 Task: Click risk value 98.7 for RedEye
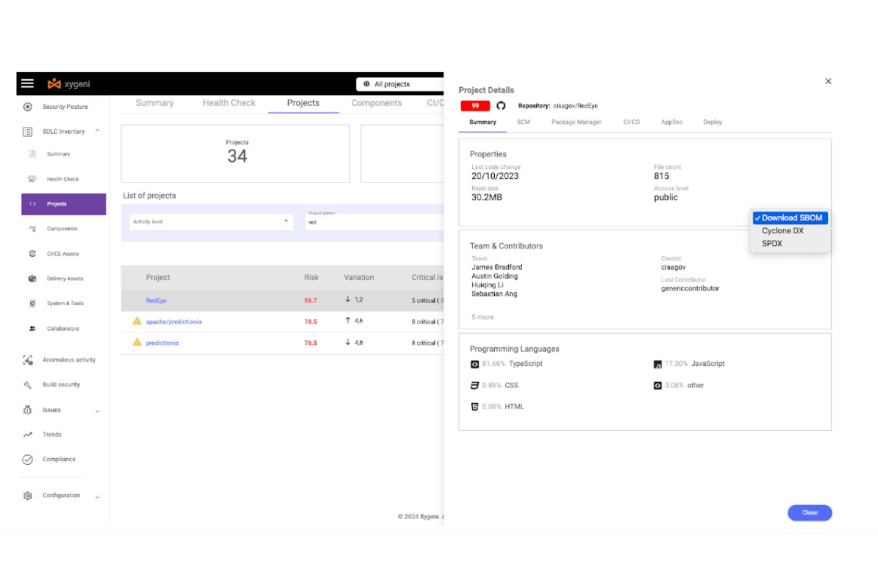(x=310, y=301)
